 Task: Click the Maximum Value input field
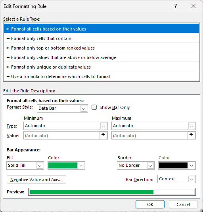[149, 136]
